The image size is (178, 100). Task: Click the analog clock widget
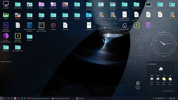pos(164,44)
